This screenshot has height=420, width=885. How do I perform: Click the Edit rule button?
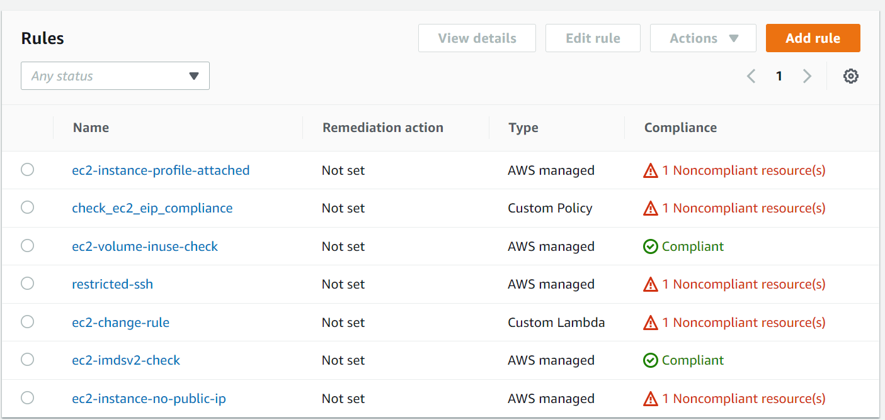point(593,38)
